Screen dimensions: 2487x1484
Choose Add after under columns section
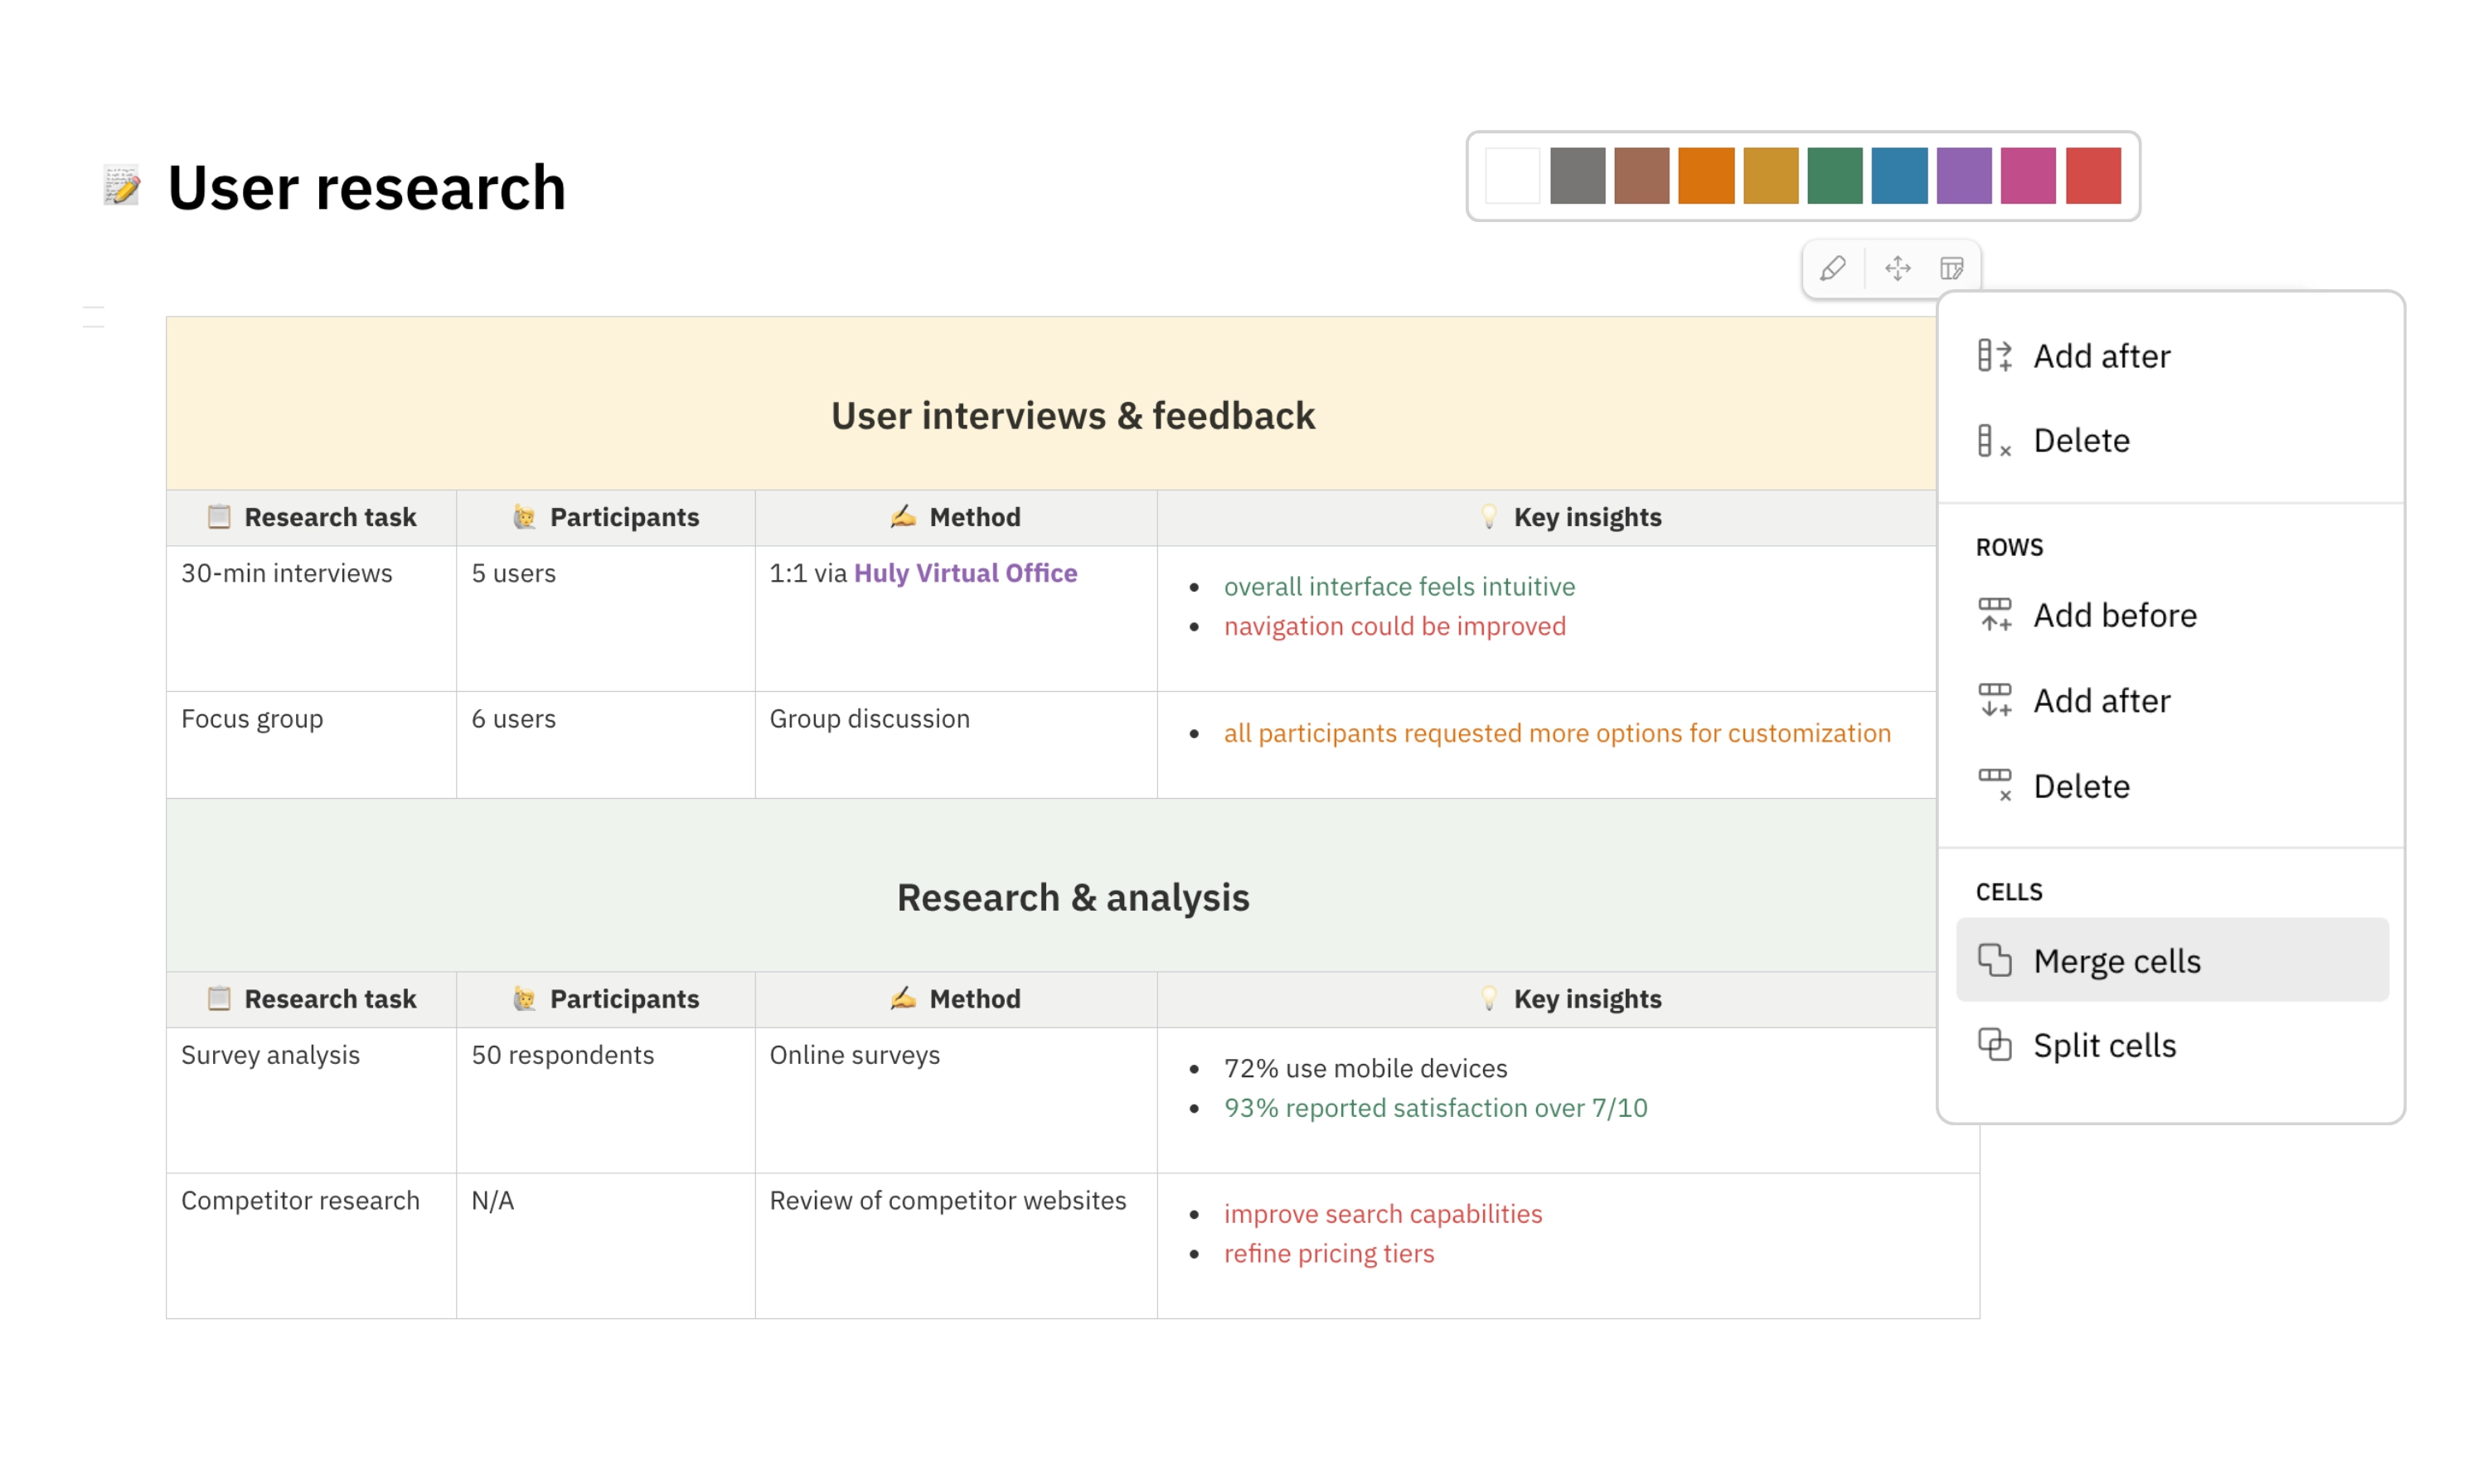click(x=2101, y=356)
